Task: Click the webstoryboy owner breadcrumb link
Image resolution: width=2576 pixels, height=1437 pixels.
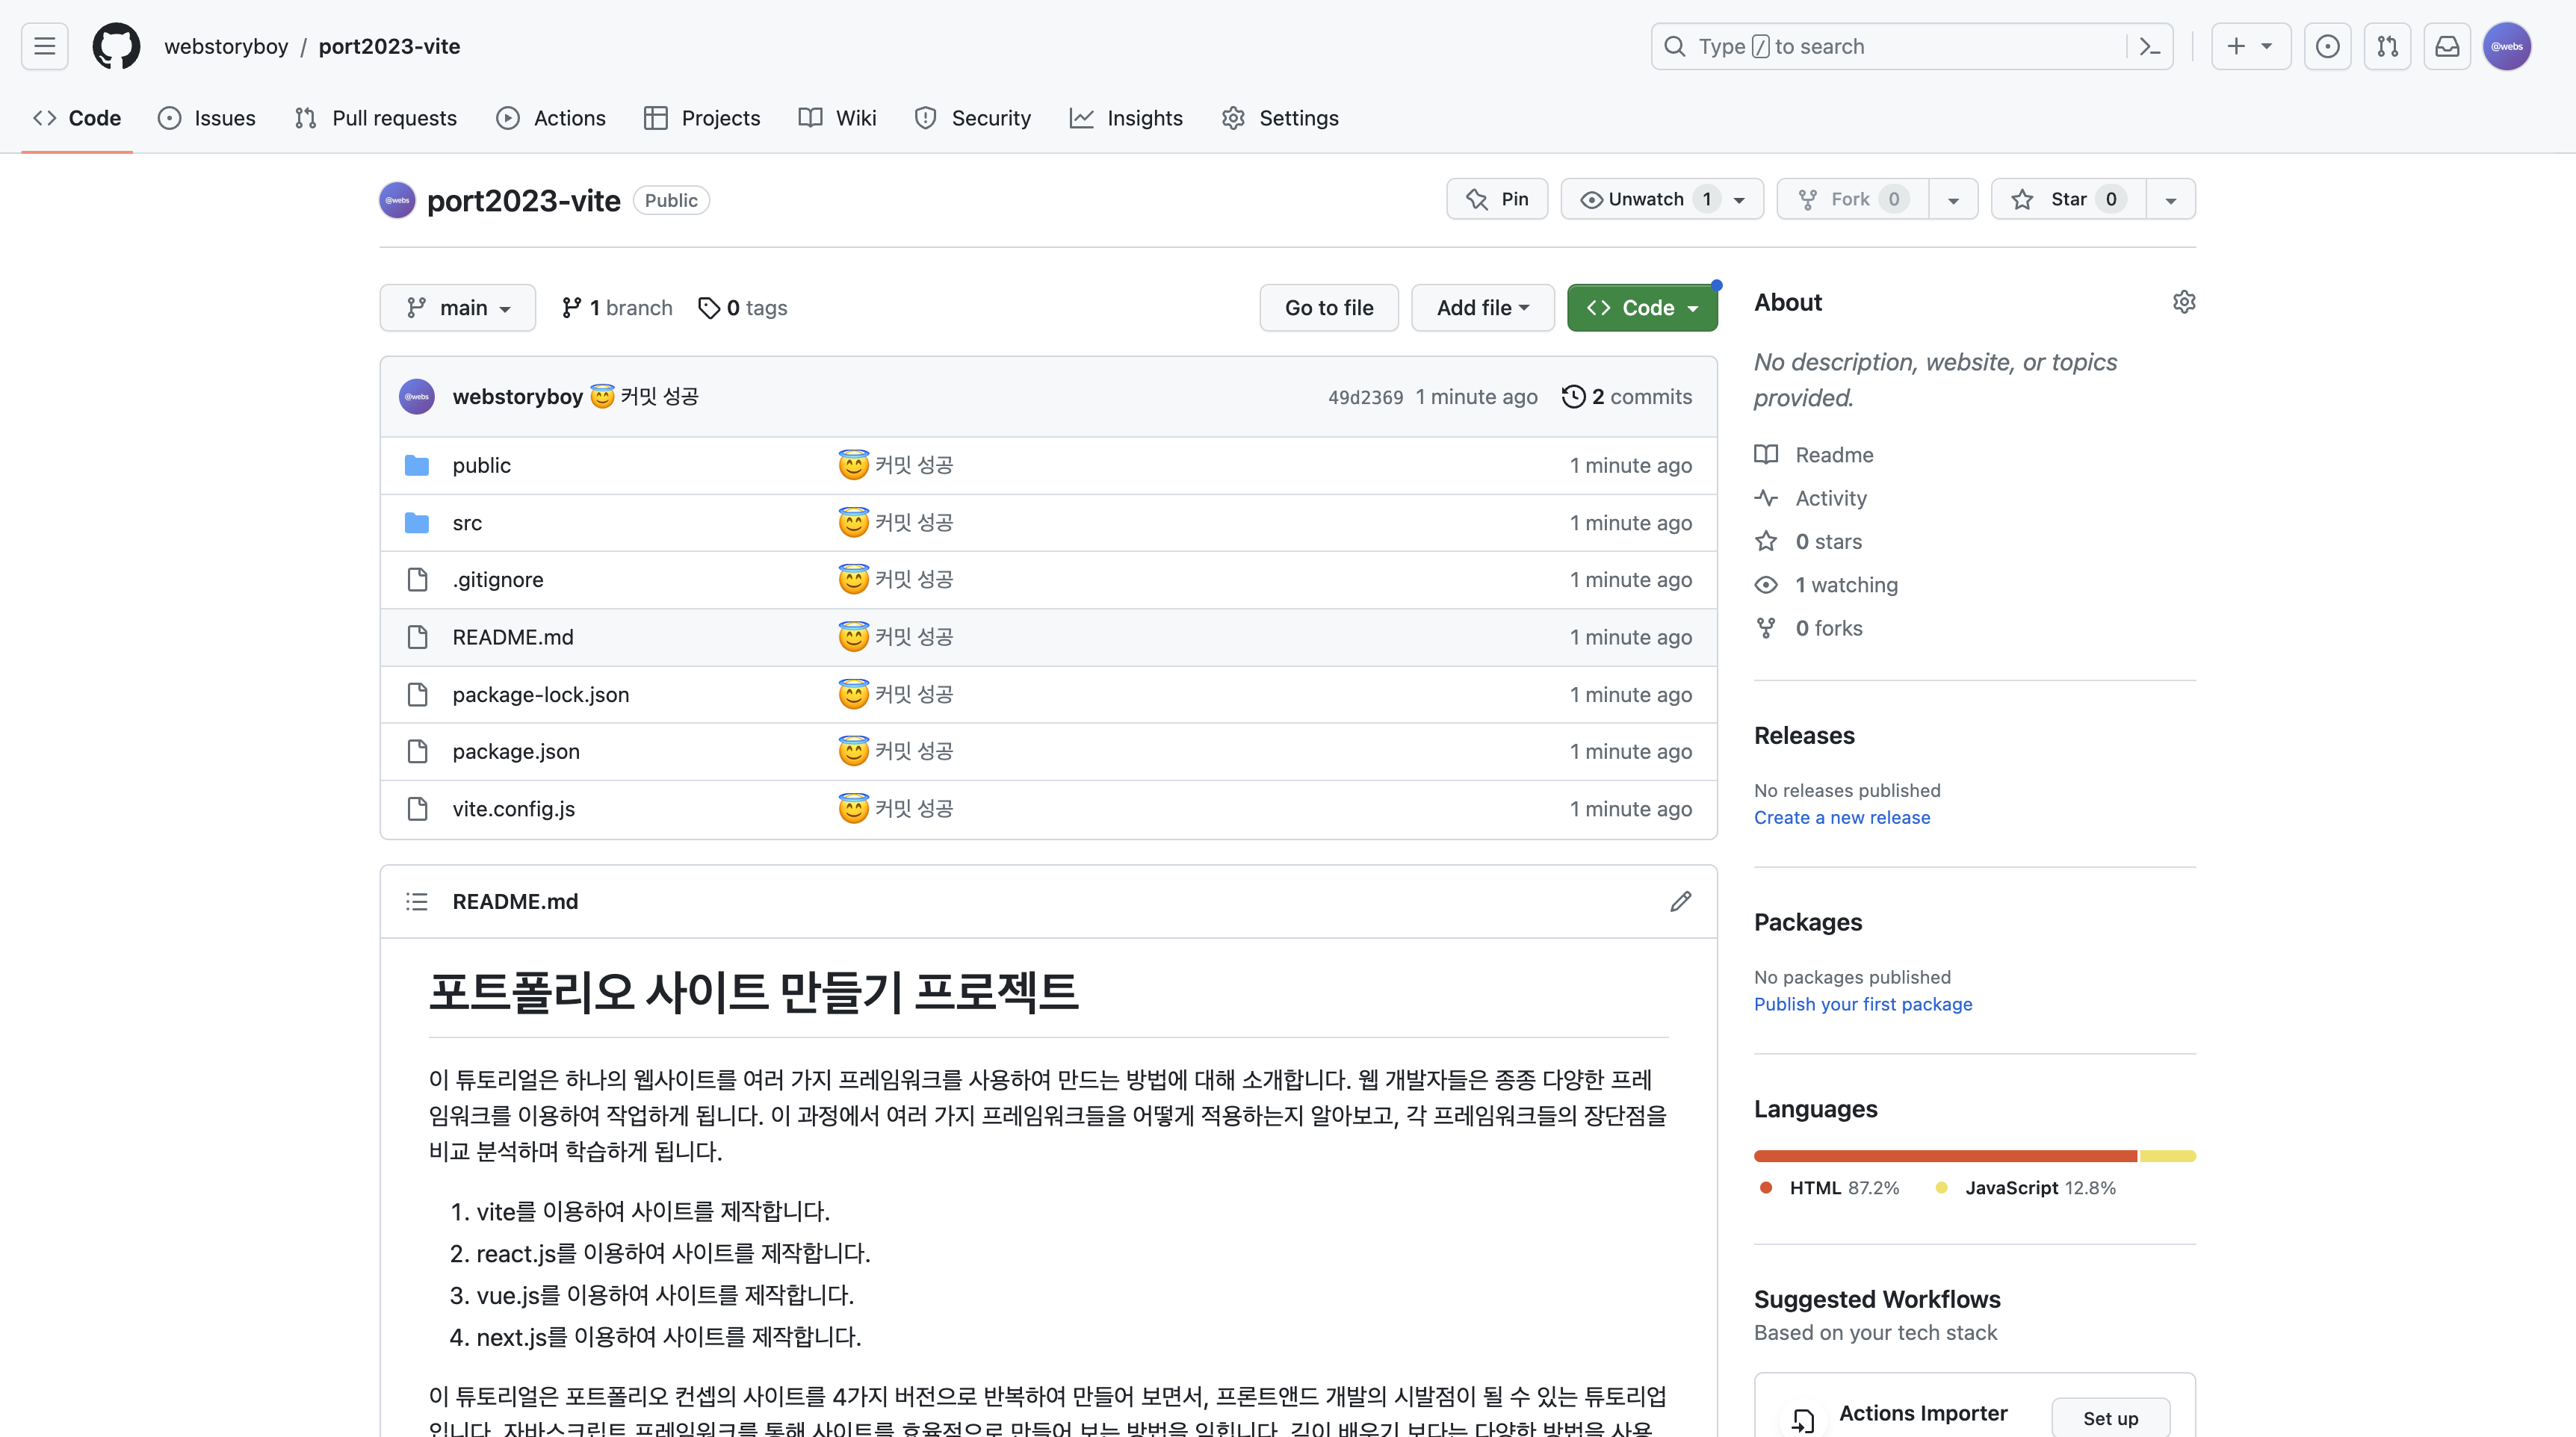Action: tap(226, 46)
